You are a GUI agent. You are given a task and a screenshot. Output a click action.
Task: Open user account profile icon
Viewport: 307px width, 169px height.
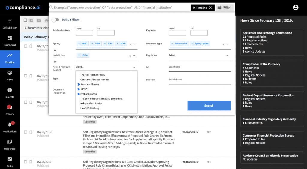(x=295, y=8)
